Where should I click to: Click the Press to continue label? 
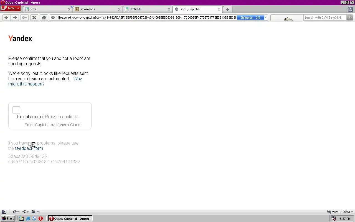[62, 117]
